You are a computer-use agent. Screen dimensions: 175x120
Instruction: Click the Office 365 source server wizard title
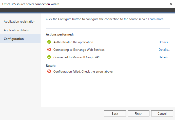(31, 4)
